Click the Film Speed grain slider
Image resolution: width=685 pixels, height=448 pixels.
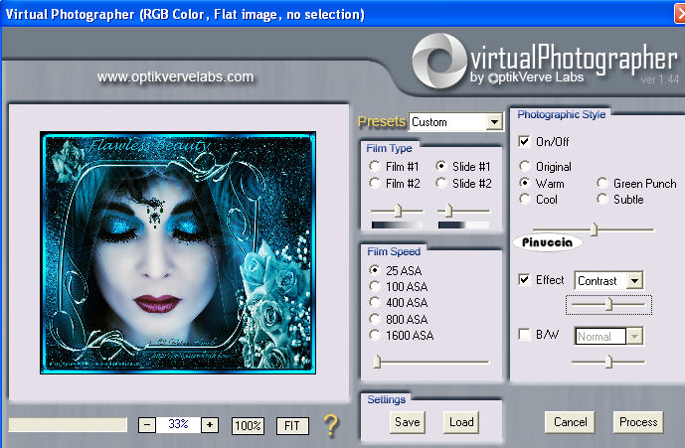tap(431, 362)
